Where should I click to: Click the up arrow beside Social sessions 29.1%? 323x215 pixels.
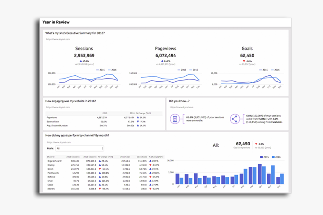(x=100, y=185)
